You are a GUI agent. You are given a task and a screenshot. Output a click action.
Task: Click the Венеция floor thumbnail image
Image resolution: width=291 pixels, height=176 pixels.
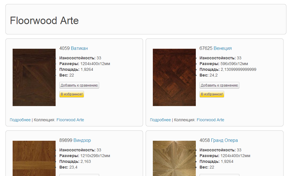coord(174,77)
